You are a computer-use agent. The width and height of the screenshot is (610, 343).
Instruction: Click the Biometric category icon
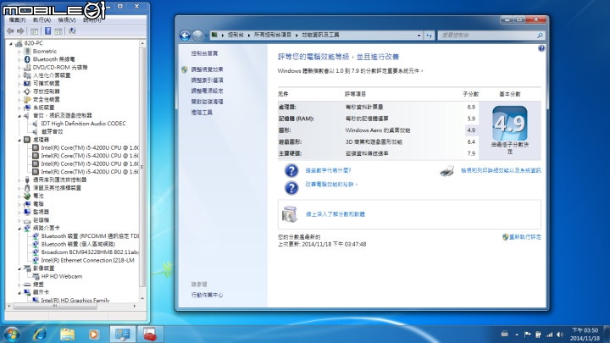pos(27,52)
